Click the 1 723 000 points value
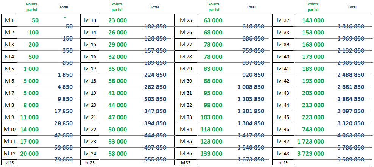374x167 pixels. tap(310, 141)
